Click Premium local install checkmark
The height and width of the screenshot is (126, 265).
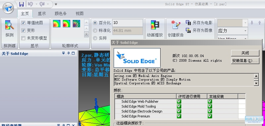(210, 116)
